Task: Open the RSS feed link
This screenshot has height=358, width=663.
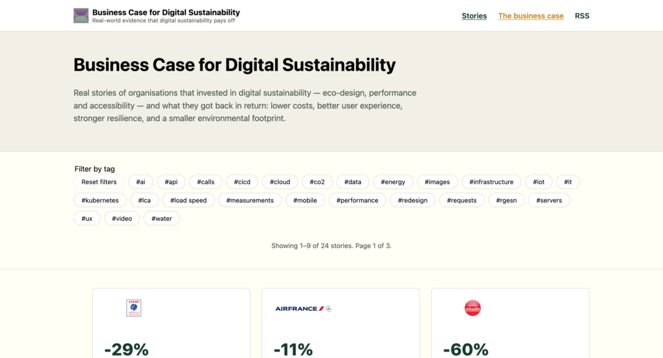Action: pyautogui.click(x=582, y=16)
